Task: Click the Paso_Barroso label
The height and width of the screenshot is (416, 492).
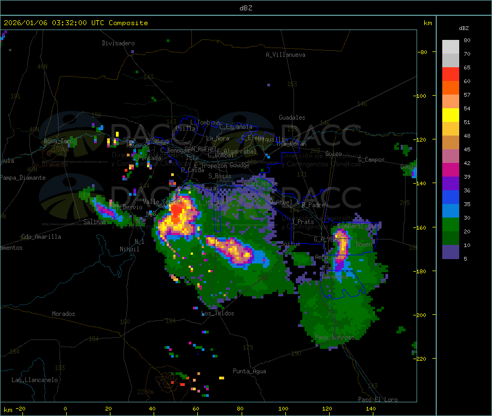Action: point(335,337)
